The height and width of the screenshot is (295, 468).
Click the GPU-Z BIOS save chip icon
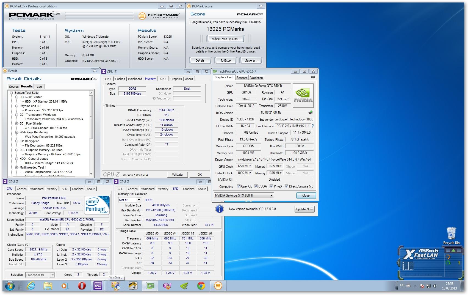pos(311,112)
